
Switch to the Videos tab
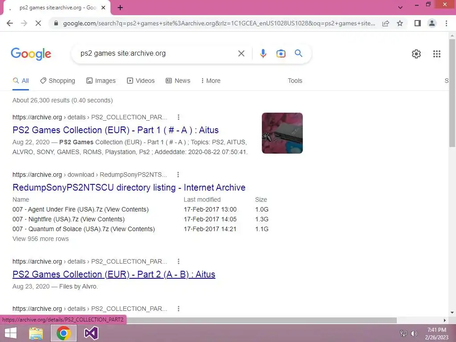click(x=141, y=81)
